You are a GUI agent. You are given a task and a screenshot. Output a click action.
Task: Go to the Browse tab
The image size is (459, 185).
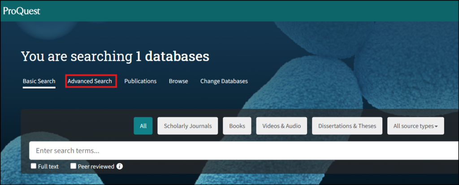(x=178, y=81)
